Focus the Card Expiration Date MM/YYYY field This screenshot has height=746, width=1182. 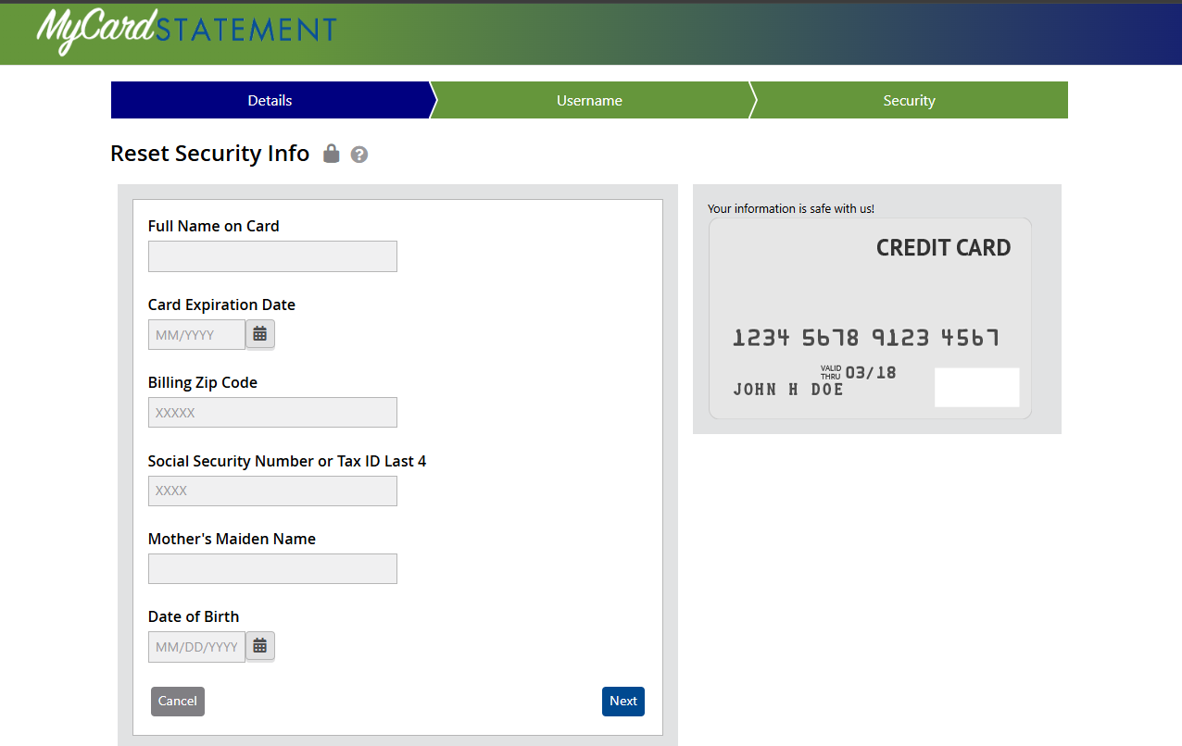point(196,334)
